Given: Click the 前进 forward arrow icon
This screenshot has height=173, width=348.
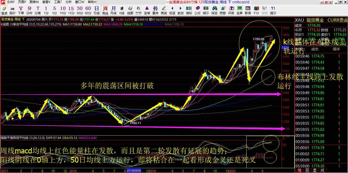Looking at the screenshot, I should (x=181, y=10).
